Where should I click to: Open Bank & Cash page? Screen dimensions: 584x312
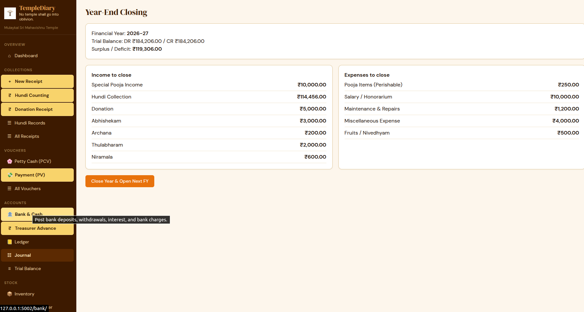pyautogui.click(x=37, y=214)
